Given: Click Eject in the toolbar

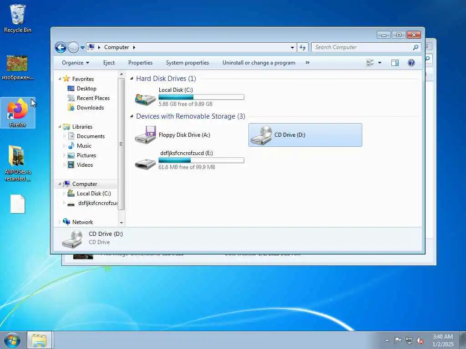Looking at the screenshot, I should (109, 63).
